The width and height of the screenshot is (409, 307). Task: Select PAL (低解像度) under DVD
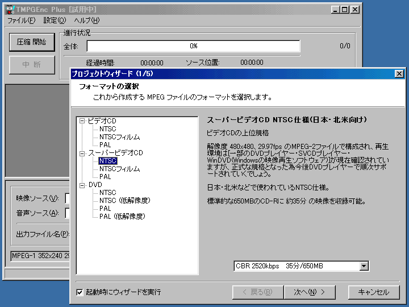tap(122, 217)
